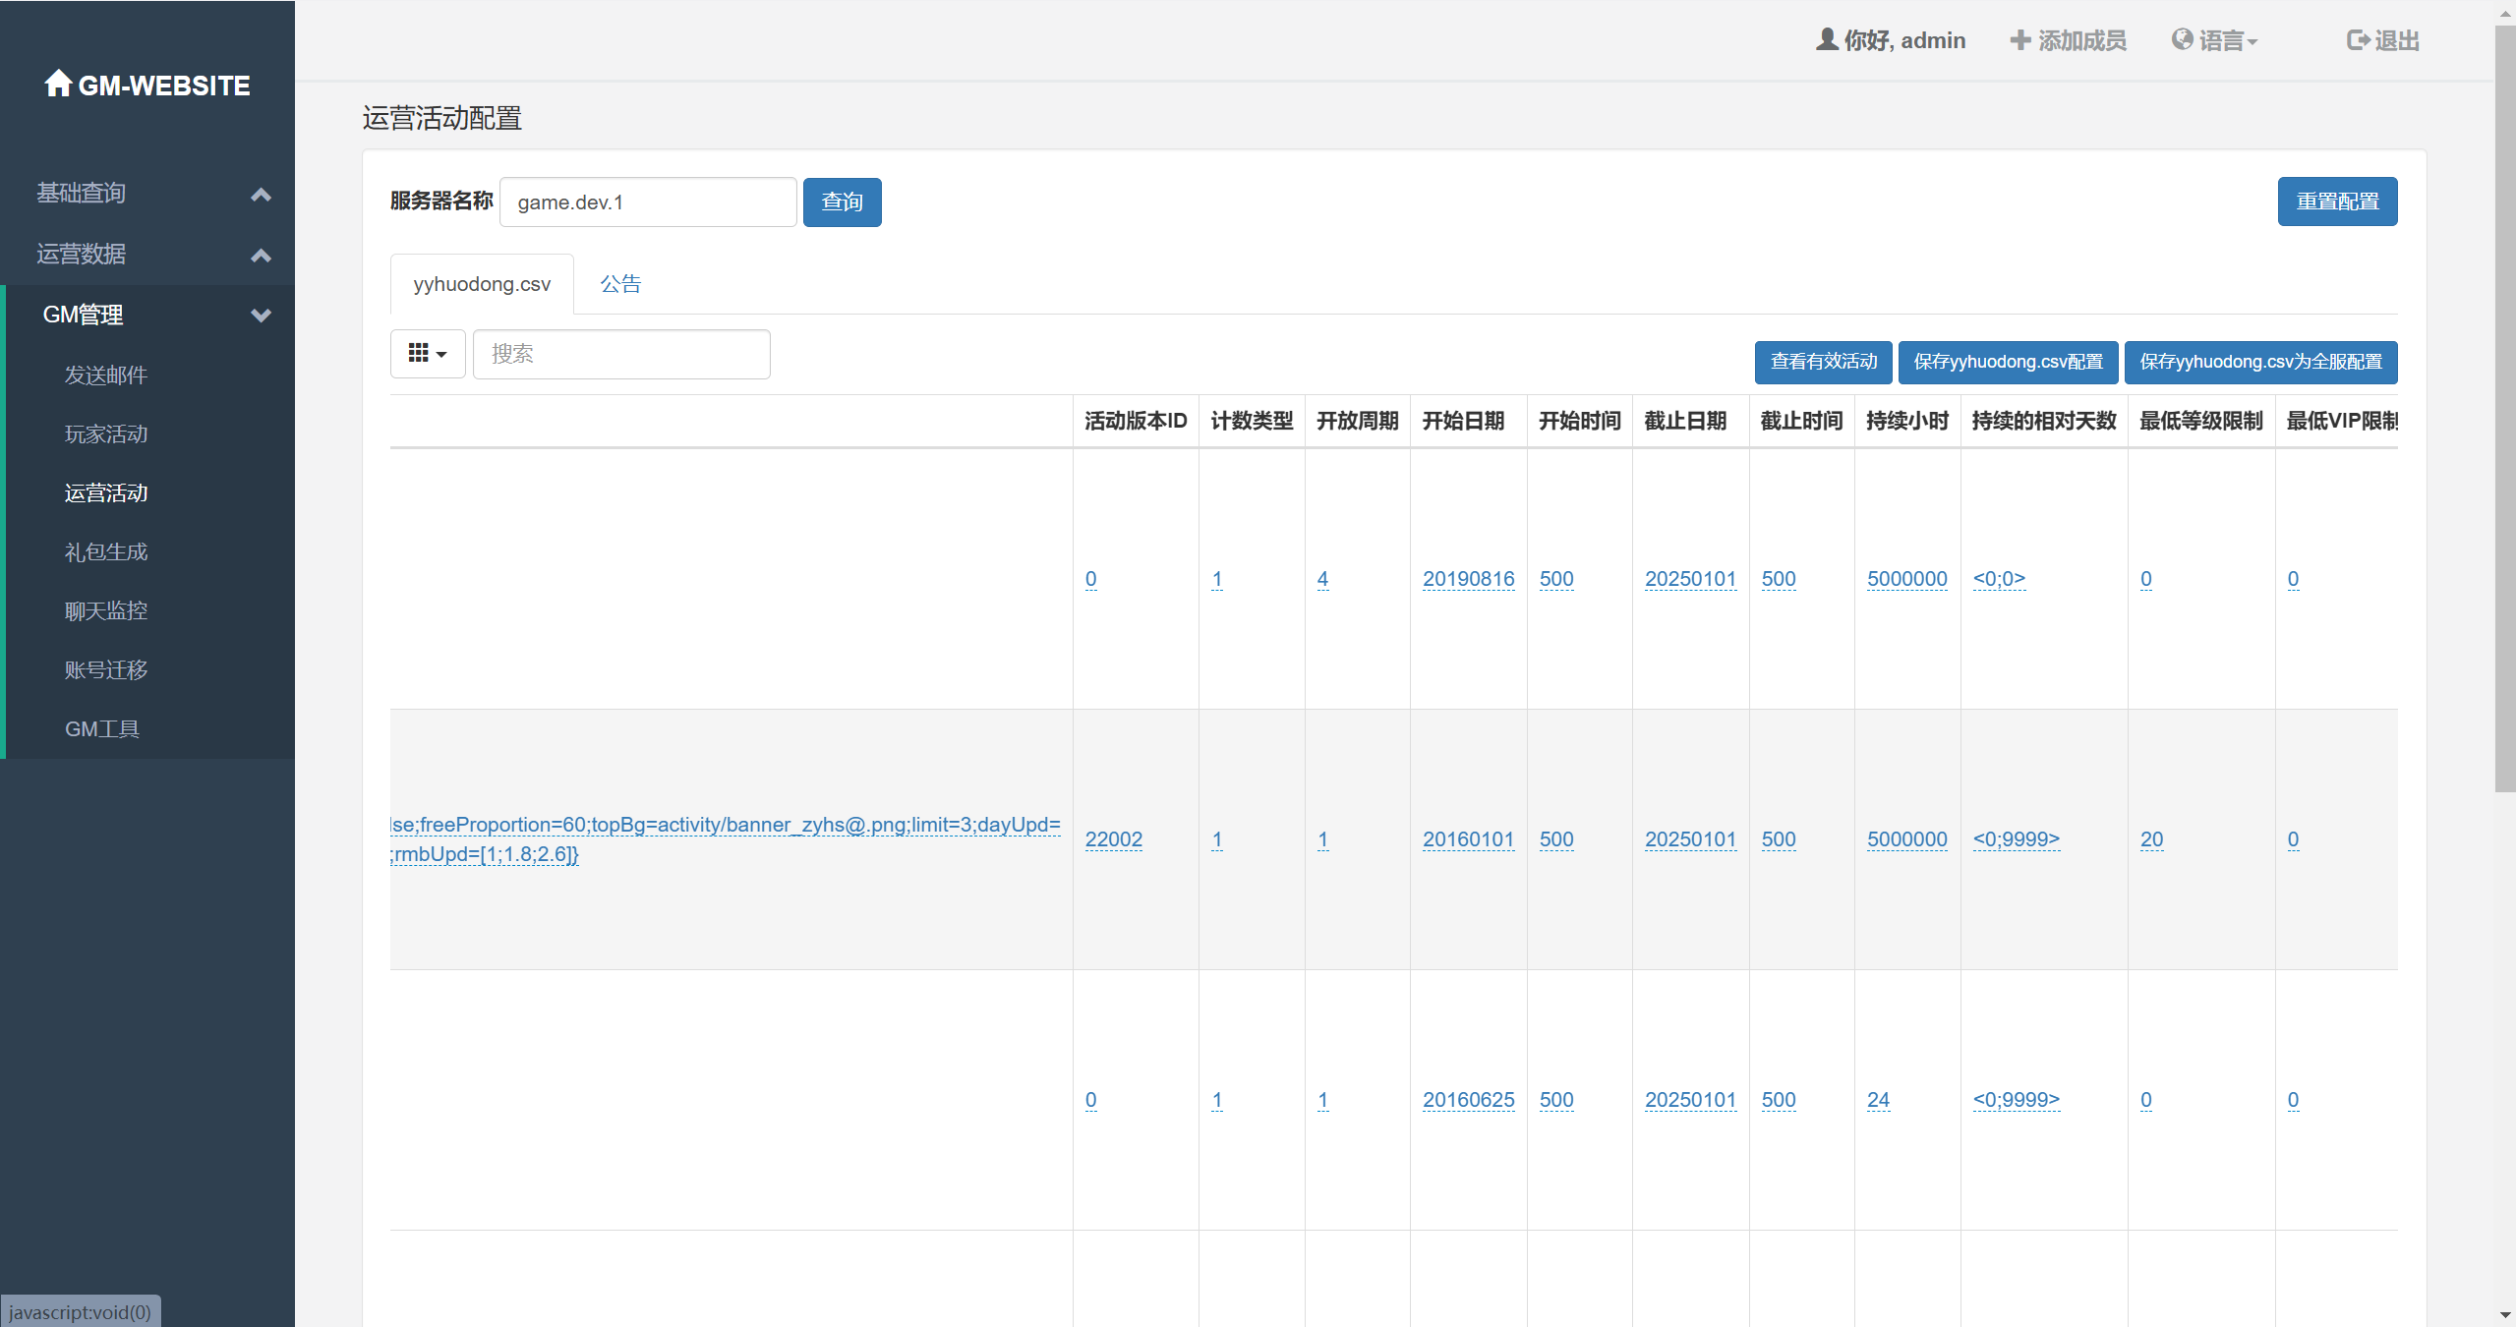The image size is (2516, 1327).
Task: Click the 重置配置 button
Action: pos(2336,202)
